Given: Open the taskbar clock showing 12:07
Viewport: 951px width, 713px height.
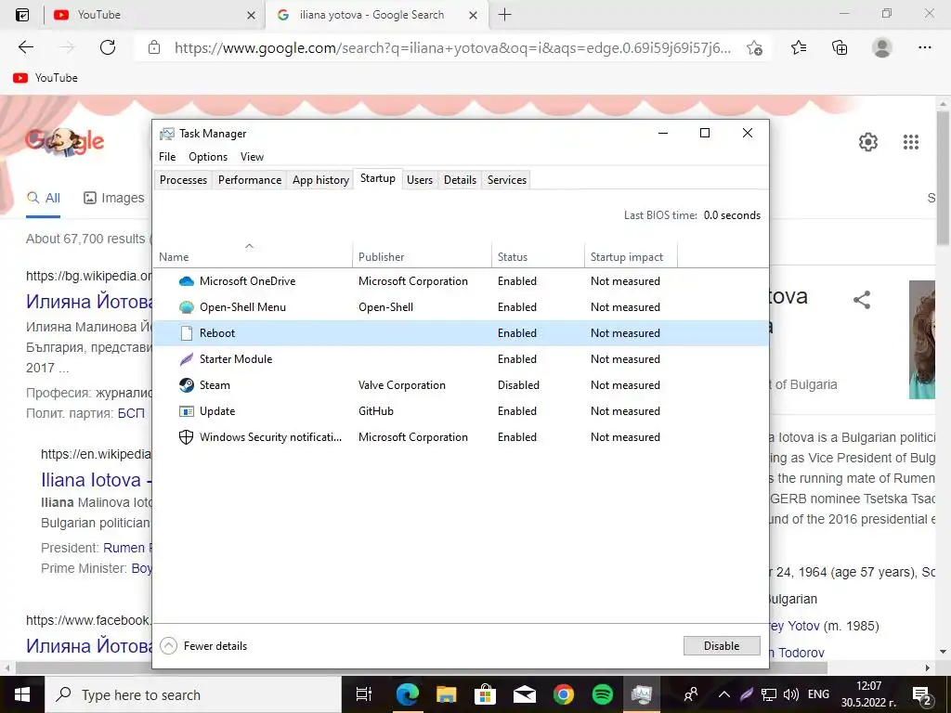Looking at the screenshot, I should tap(868, 694).
